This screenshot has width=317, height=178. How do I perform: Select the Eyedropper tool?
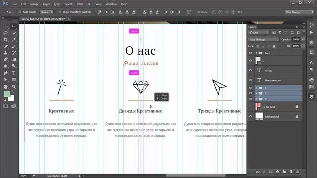point(14,40)
